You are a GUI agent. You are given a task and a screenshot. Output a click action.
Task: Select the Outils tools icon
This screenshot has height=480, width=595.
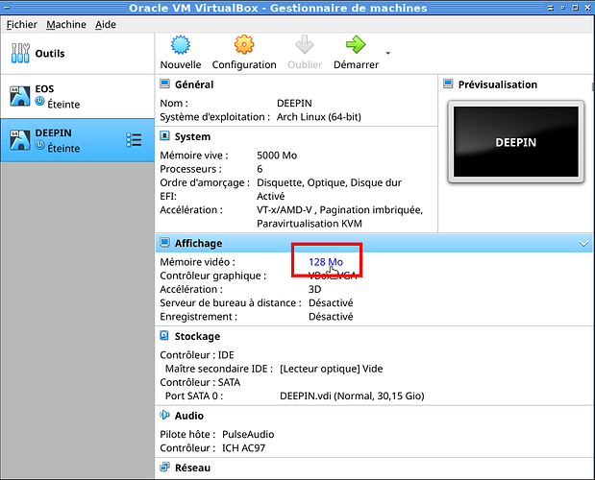coord(20,54)
